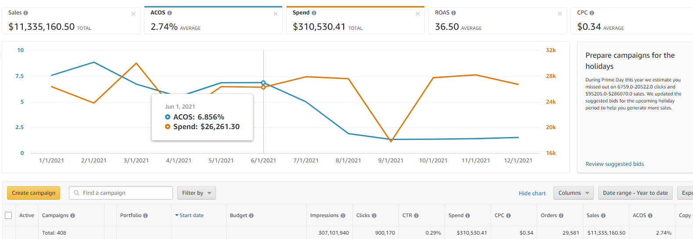Click the ACOS metric card info icon
Image resolution: width=693 pixels, height=239 pixels.
(169, 13)
